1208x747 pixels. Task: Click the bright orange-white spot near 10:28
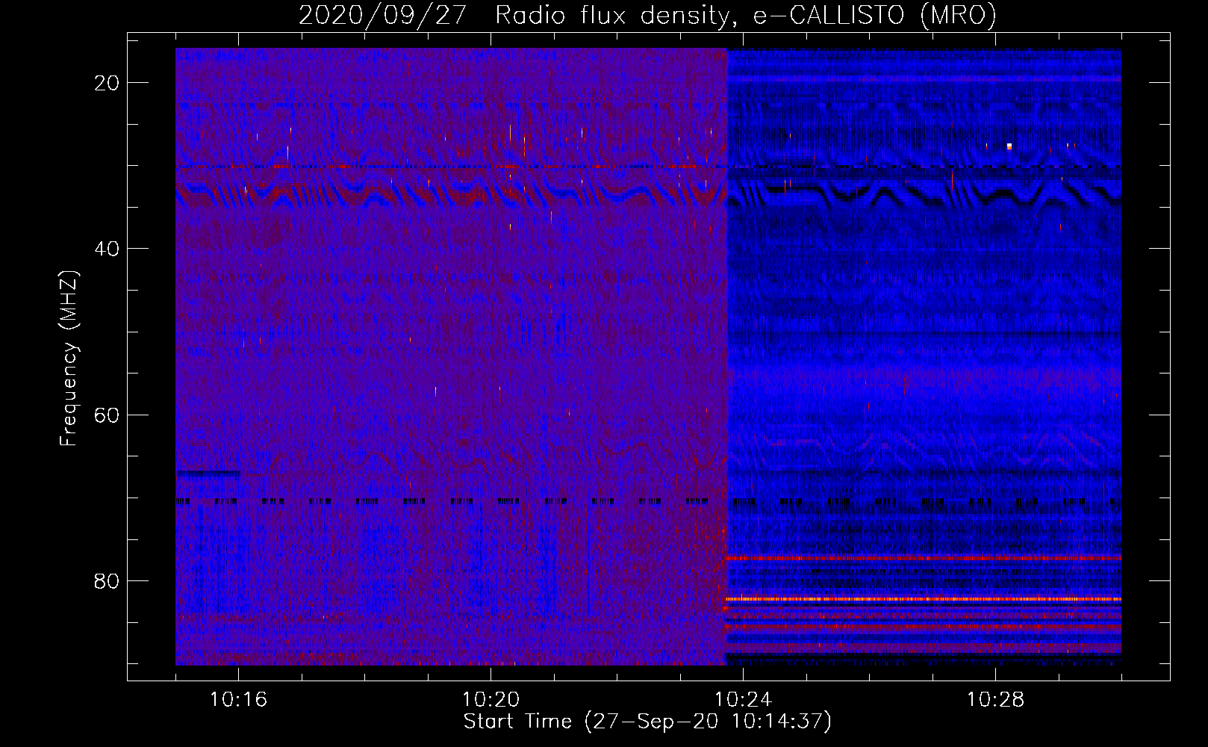(x=1009, y=146)
